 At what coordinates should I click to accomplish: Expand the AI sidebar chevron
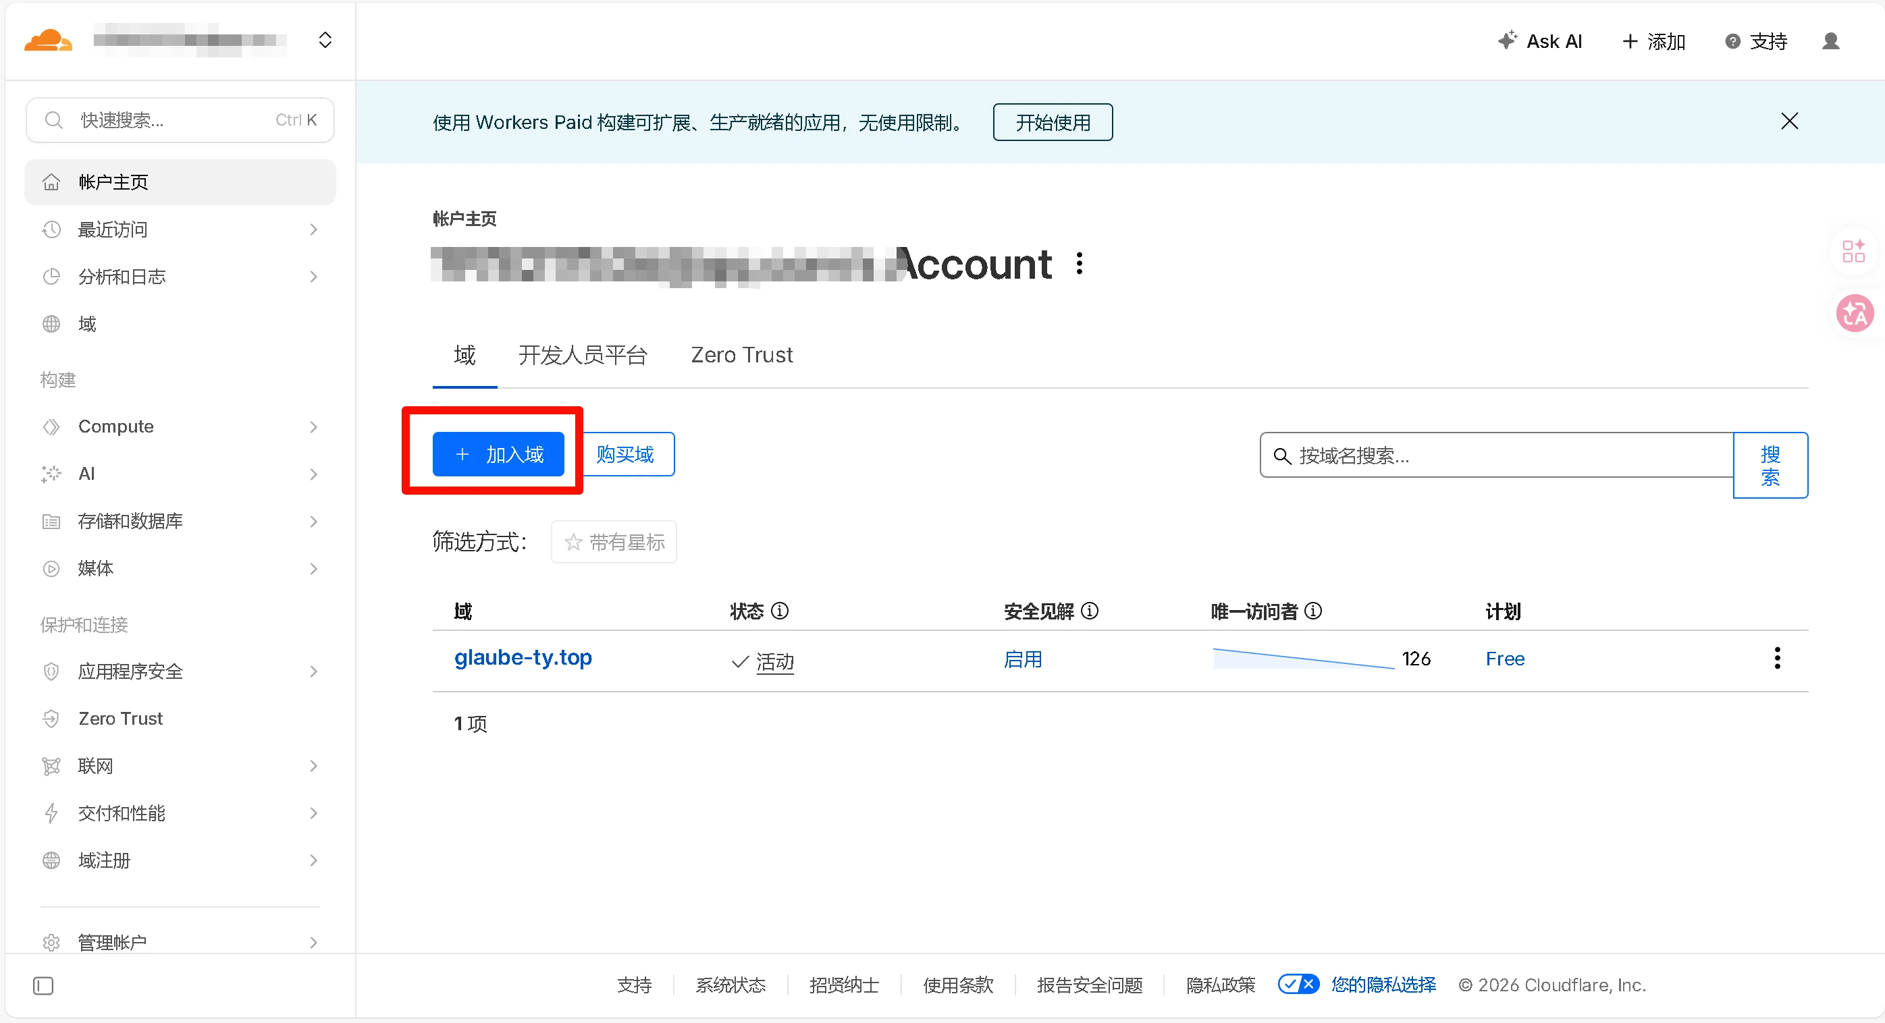pos(314,474)
